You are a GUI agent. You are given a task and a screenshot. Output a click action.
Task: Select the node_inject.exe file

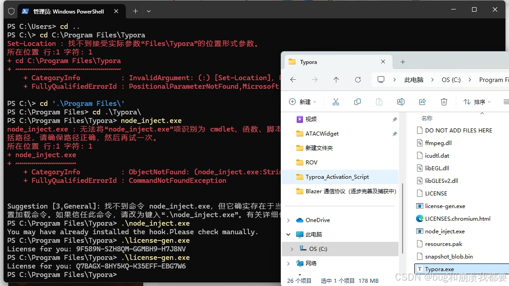(445, 232)
